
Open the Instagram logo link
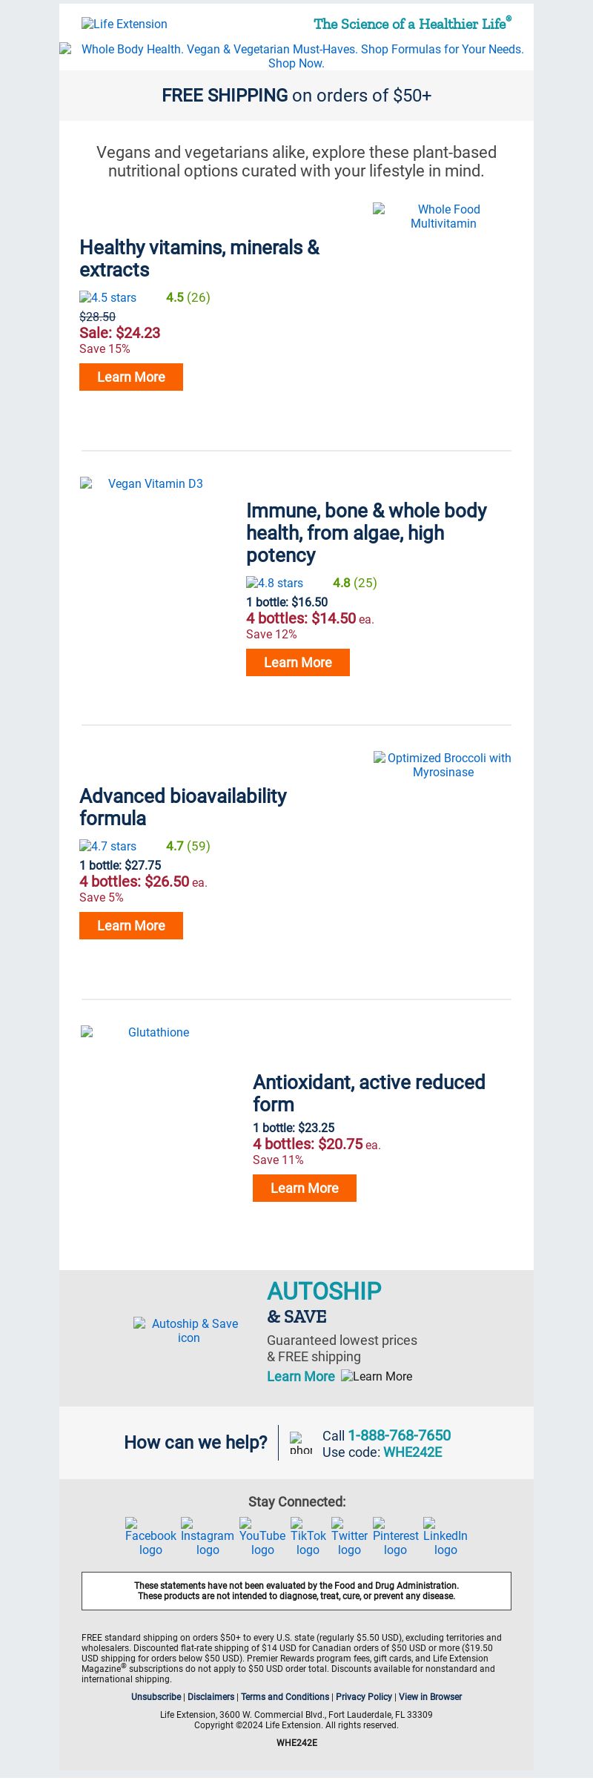pyautogui.click(x=208, y=1537)
